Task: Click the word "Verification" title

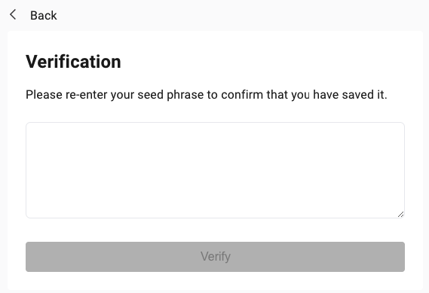Action: pos(73,62)
